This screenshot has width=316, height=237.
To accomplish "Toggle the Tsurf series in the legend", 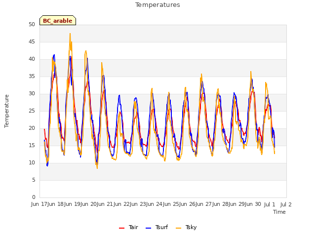I will pyautogui.click(x=157, y=227).
